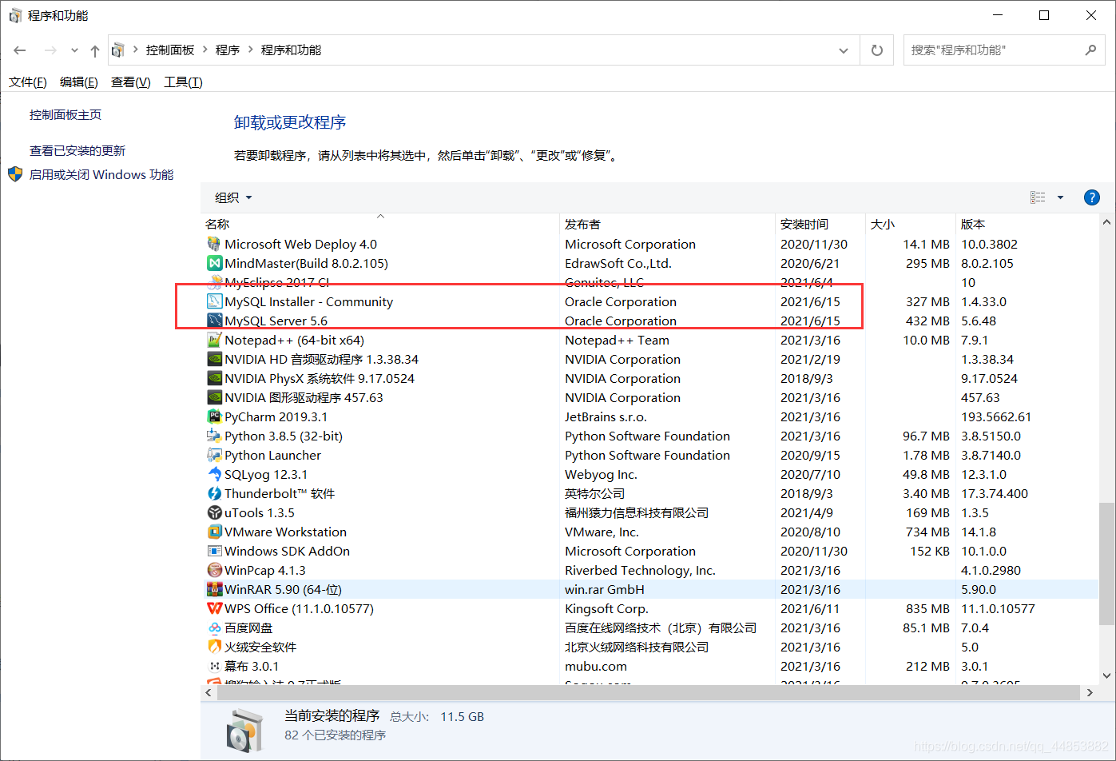Click the Python Launcher icon
This screenshot has width=1116, height=761.
pyautogui.click(x=214, y=455)
